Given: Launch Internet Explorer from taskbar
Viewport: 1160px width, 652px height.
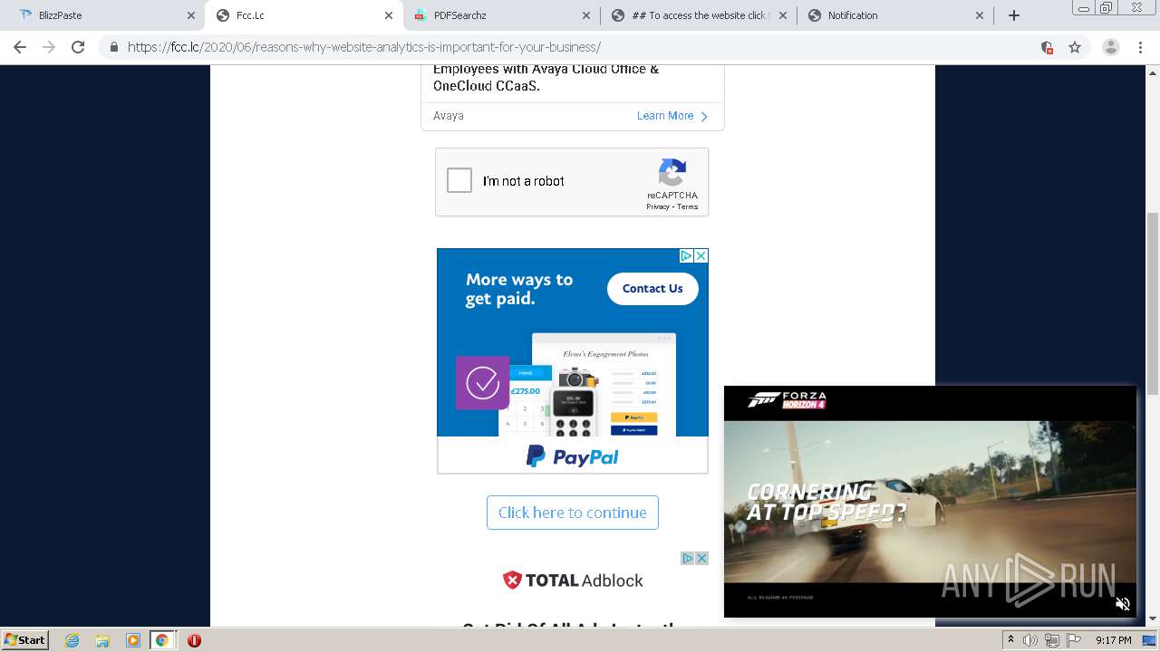Looking at the screenshot, I should 72,640.
